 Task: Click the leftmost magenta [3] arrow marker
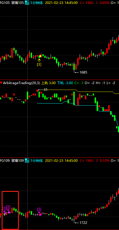(4, 210)
